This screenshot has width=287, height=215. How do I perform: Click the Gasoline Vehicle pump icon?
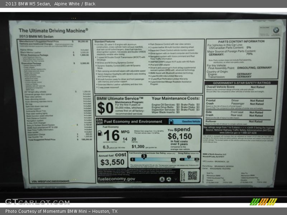point(172,121)
